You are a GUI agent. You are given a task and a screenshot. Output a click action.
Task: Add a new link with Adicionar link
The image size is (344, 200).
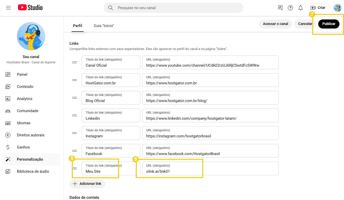(x=87, y=184)
